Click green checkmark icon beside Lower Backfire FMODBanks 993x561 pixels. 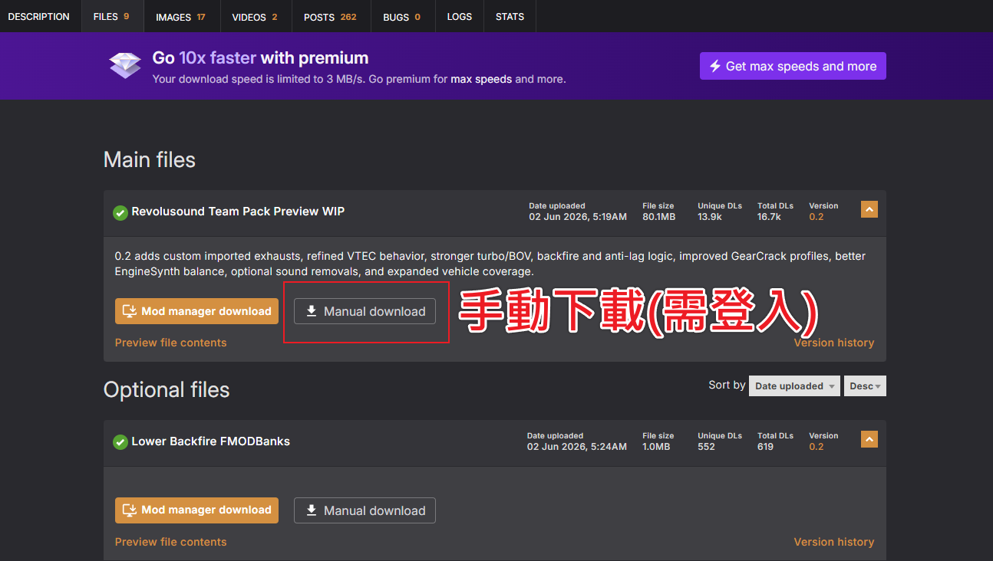click(x=120, y=442)
